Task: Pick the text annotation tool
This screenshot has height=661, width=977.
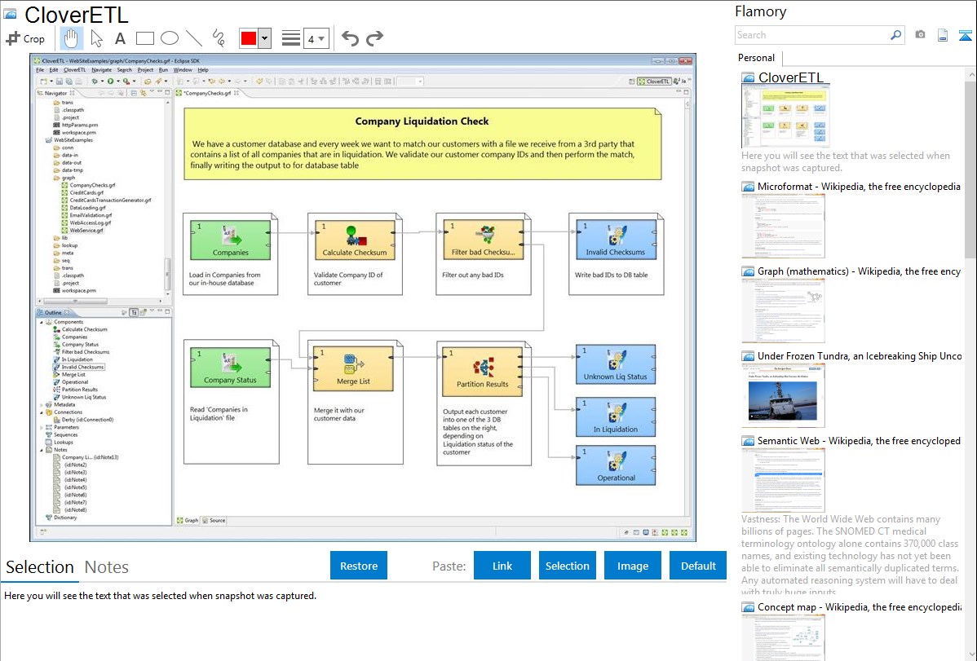Action: pyautogui.click(x=120, y=38)
